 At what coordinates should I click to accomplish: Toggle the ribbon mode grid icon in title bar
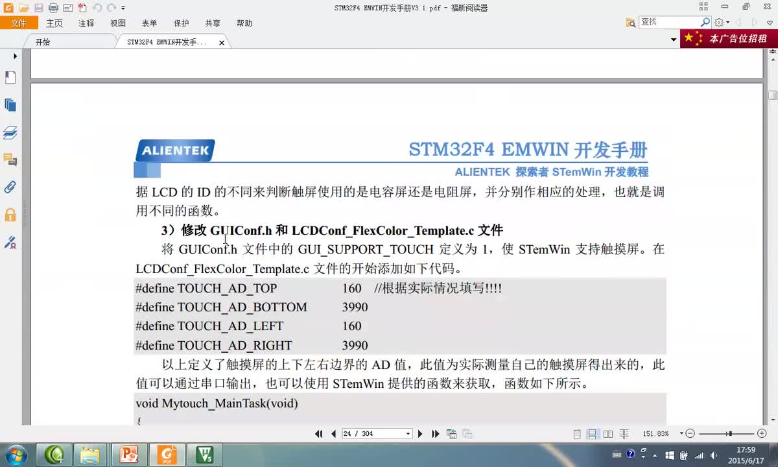(x=703, y=7)
